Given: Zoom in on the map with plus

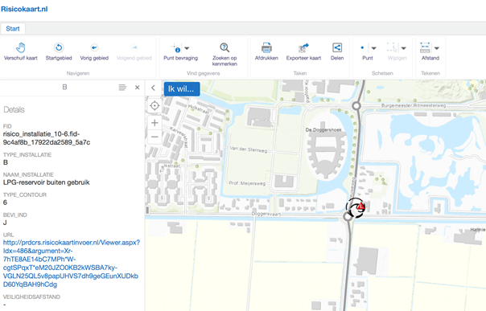Looking at the screenshot, I should pyautogui.click(x=154, y=123).
